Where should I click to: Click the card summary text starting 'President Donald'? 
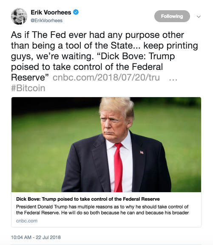click(x=102, y=210)
